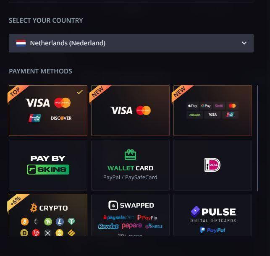This screenshot has height=256, width=270.
Task: Click the Google Pay logo
Action: click(x=206, y=106)
